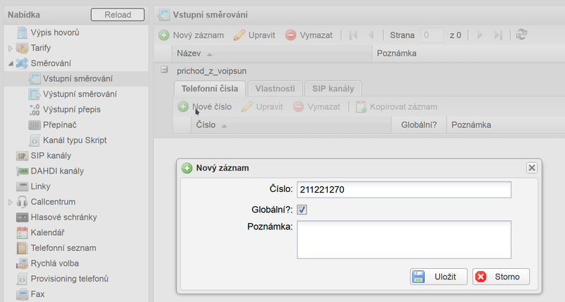Switch to SIP kanály tab
565x302 pixels.
coord(333,88)
